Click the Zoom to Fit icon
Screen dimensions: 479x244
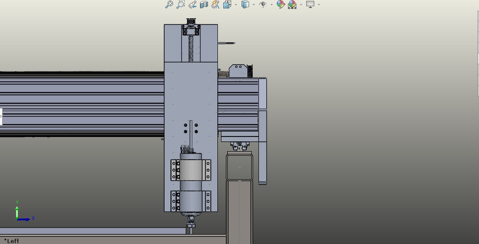pyautogui.click(x=169, y=4)
